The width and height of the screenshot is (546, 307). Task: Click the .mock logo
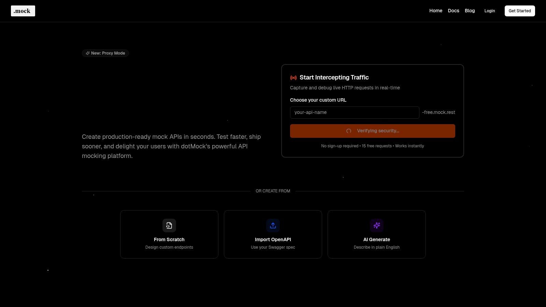(23, 11)
